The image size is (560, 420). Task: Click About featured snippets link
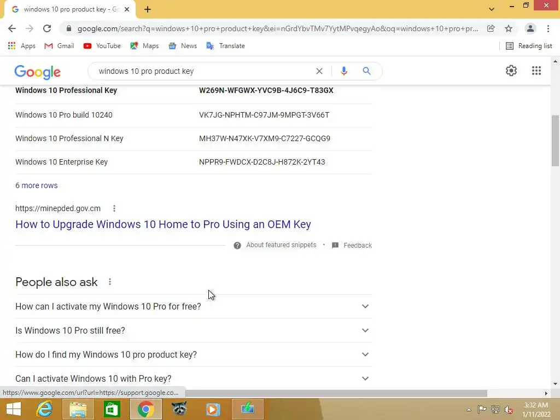tap(281, 245)
